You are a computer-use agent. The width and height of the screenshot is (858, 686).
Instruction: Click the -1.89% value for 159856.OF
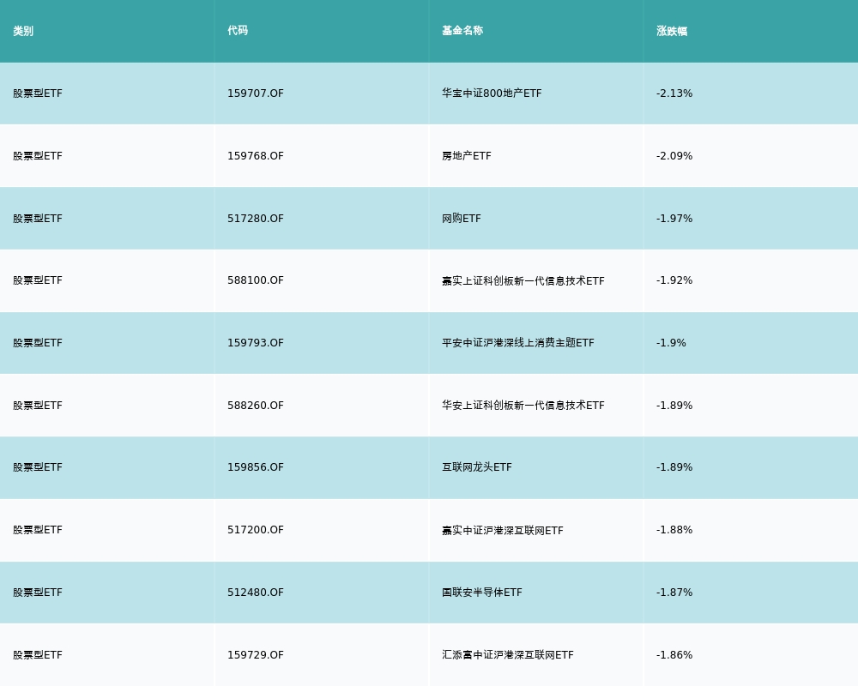[x=674, y=467]
